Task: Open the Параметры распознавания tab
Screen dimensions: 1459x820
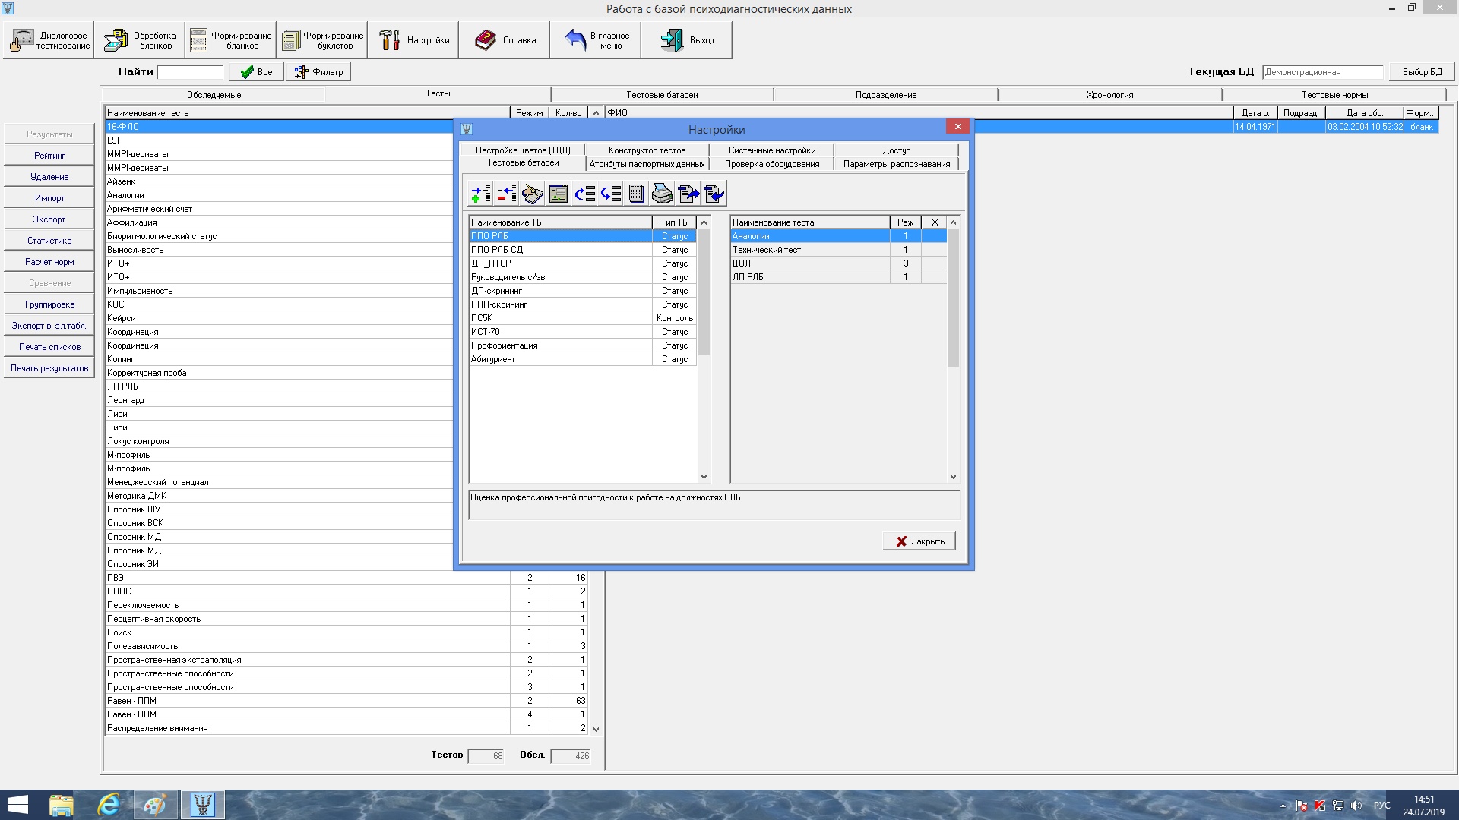Action: 896,164
